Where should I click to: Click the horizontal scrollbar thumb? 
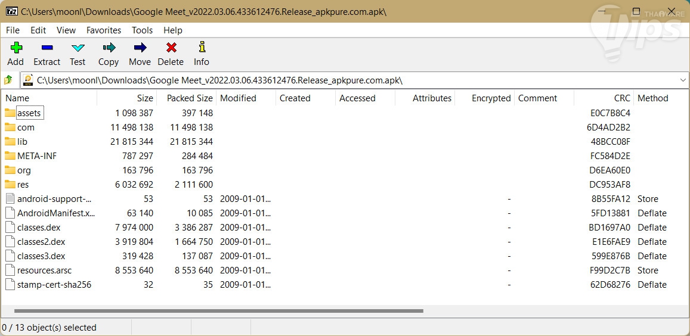[218, 311]
